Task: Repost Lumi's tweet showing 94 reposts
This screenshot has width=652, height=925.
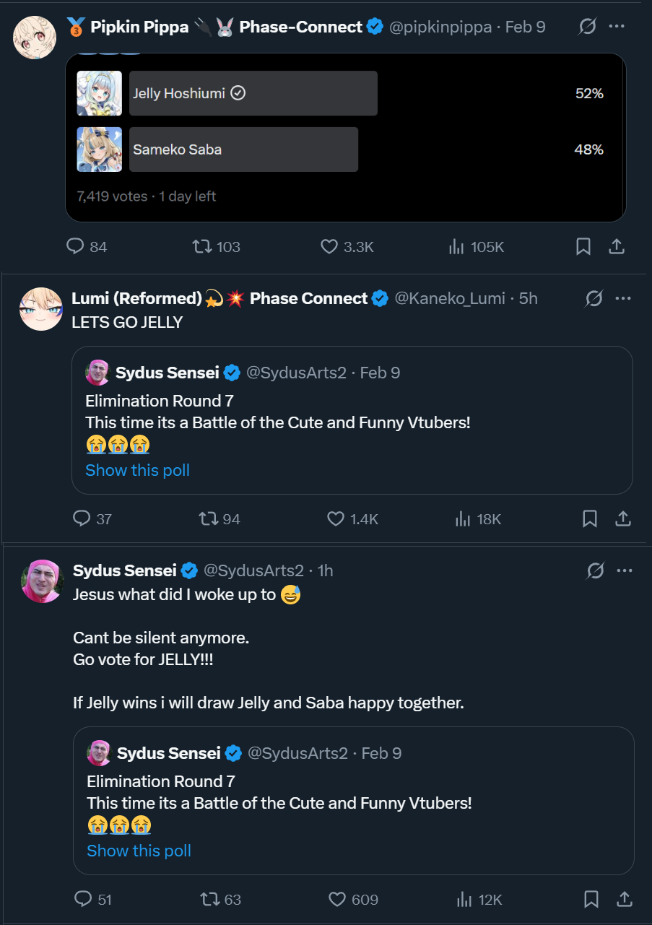Action: (x=219, y=518)
